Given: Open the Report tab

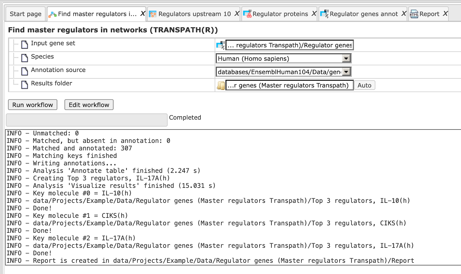Looking at the screenshot, I should click(x=429, y=14).
